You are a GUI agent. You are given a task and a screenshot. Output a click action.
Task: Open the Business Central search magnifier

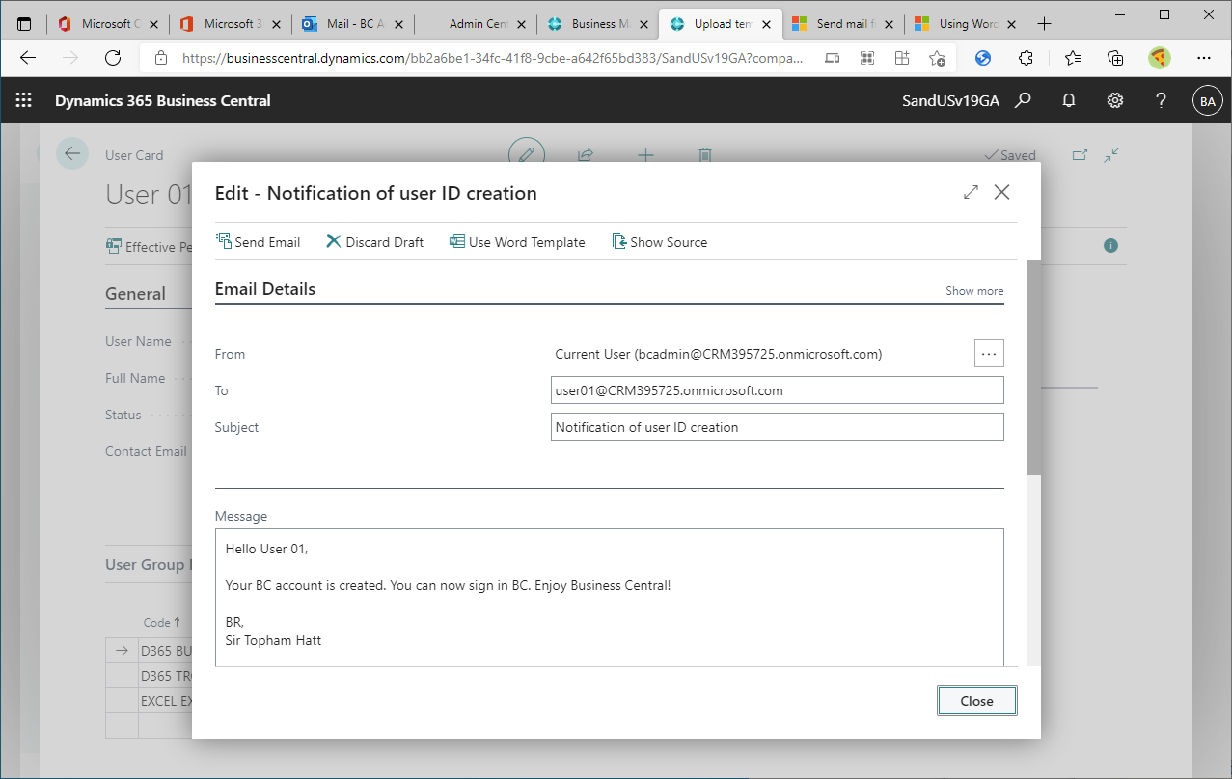[1023, 99]
